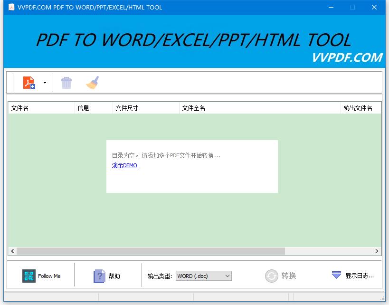Click the trash can delete icon
This screenshot has height=305, width=389.
(66, 83)
